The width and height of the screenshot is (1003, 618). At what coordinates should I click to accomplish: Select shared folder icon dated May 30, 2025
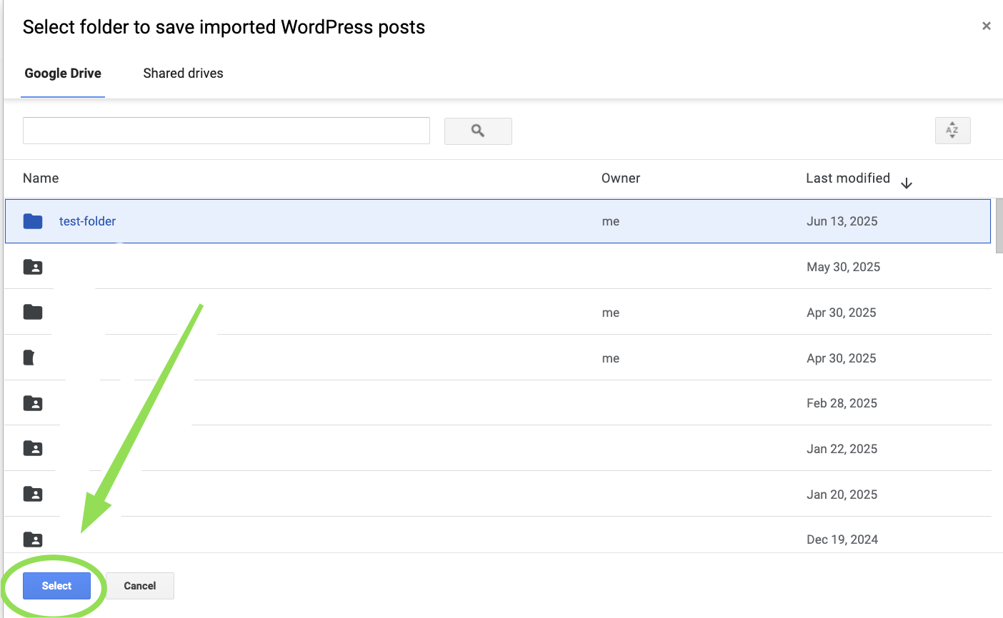[x=33, y=267]
